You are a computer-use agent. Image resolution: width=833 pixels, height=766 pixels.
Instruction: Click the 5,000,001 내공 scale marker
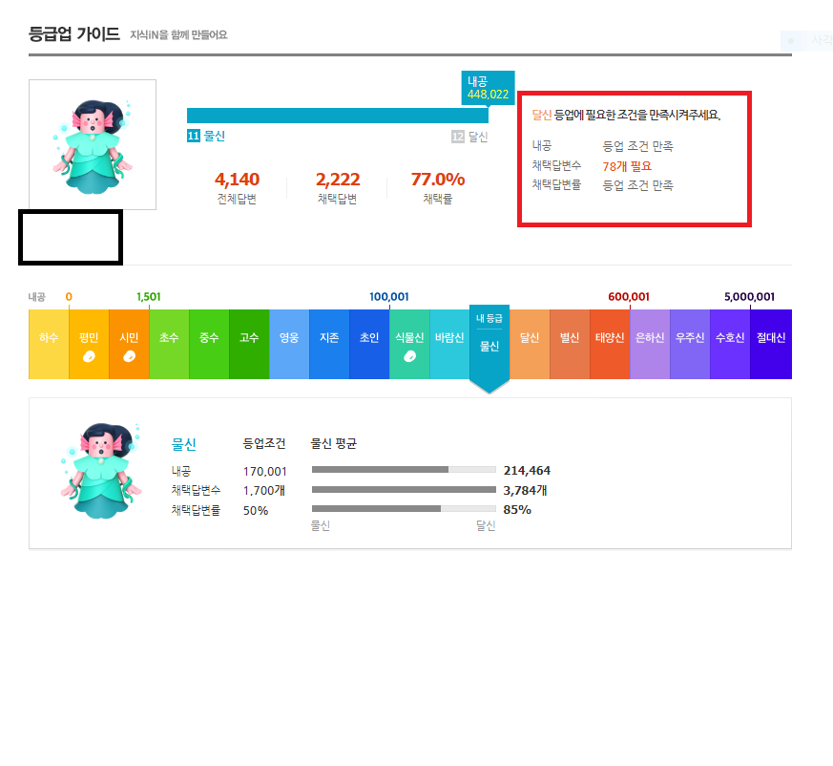coord(750,297)
